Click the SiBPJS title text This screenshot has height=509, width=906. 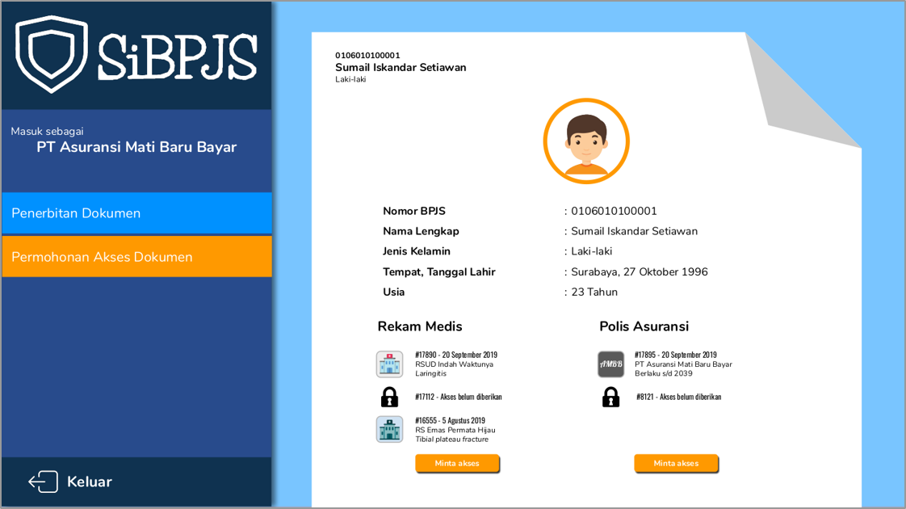tap(178, 56)
